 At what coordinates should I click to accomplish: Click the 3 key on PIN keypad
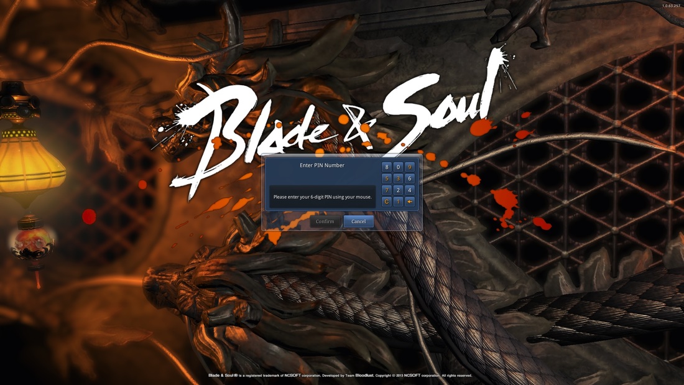click(398, 178)
